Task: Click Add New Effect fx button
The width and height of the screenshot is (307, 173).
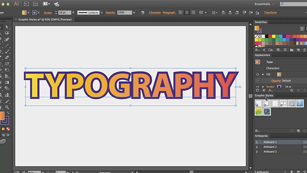Action: point(271,90)
